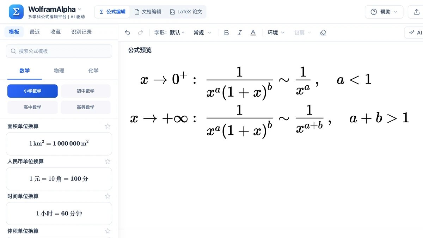This screenshot has width=423, height=238.
Task: Click the WolframAlpha sigma logo
Action: (16, 12)
